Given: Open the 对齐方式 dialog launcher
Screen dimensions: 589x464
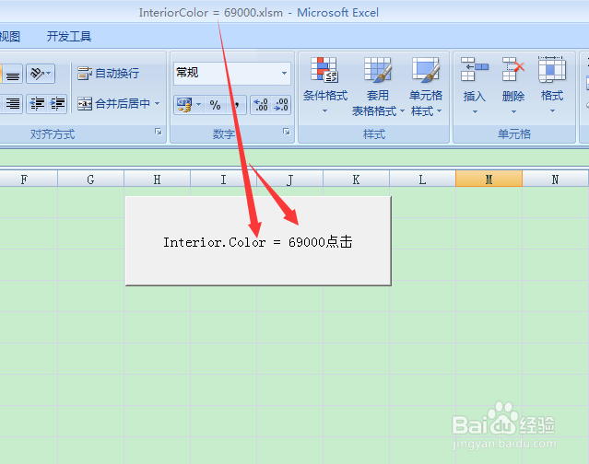Looking at the screenshot, I should point(159,132).
